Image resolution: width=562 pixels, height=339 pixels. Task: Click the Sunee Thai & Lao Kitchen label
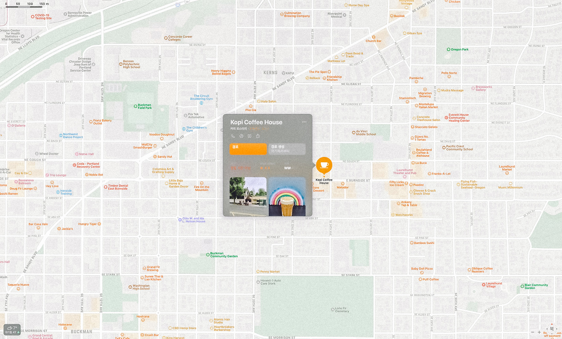coord(154,278)
